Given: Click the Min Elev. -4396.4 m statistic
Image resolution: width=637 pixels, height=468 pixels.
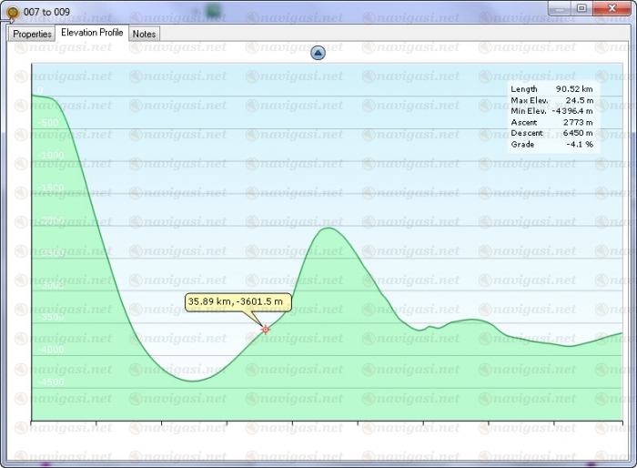Looking at the screenshot, I should (x=551, y=111).
